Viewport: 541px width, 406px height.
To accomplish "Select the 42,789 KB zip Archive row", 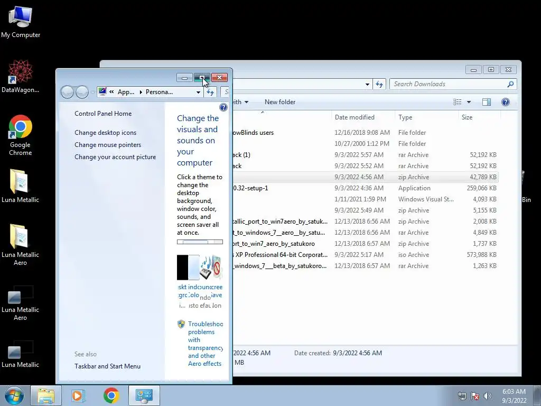I will point(365,177).
